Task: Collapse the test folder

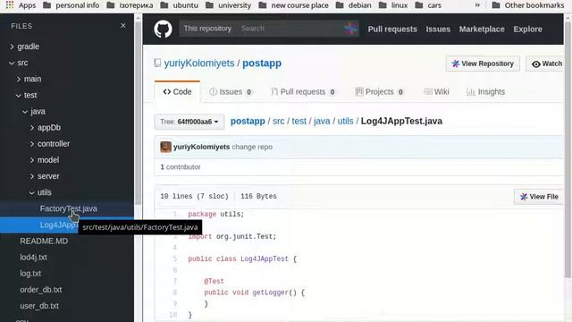Action: [x=26, y=96]
